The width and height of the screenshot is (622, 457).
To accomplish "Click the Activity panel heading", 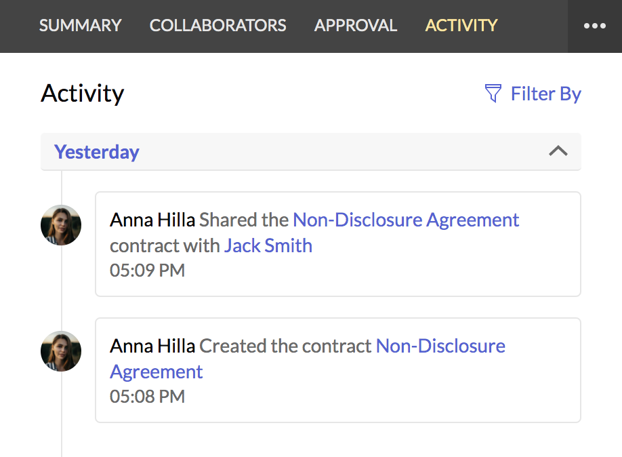I will [x=83, y=94].
